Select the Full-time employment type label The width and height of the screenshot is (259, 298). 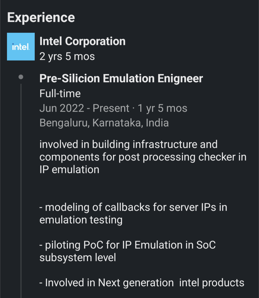(60, 93)
